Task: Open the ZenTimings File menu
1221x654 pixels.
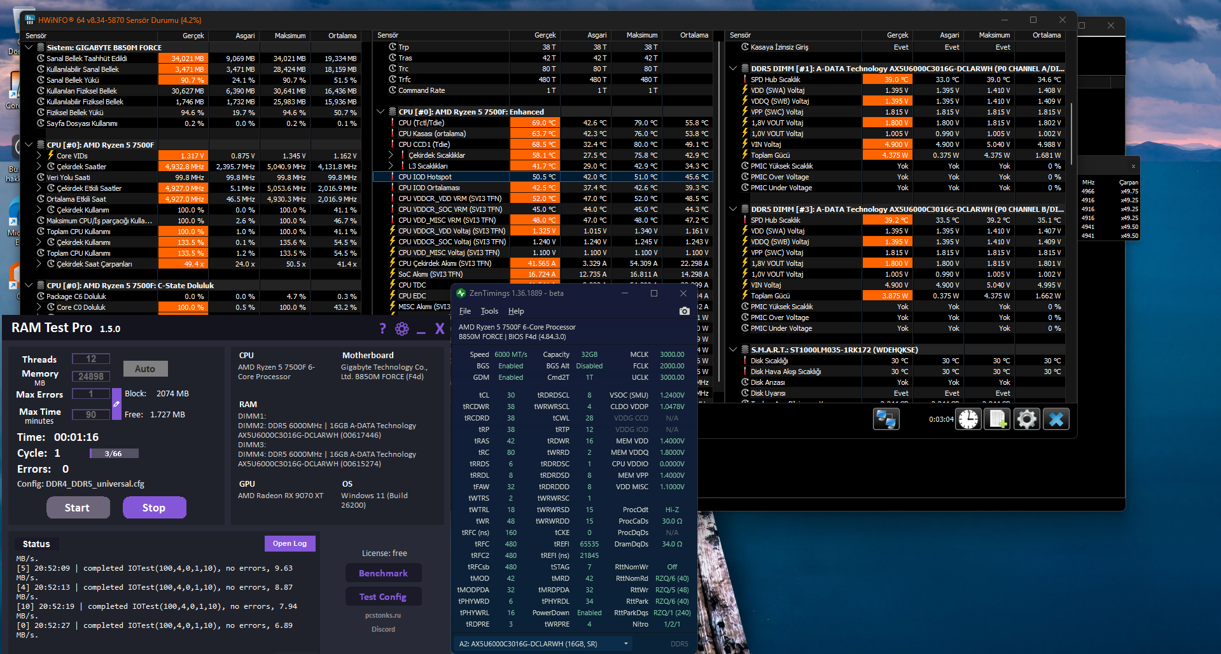Action: click(x=465, y=311)
